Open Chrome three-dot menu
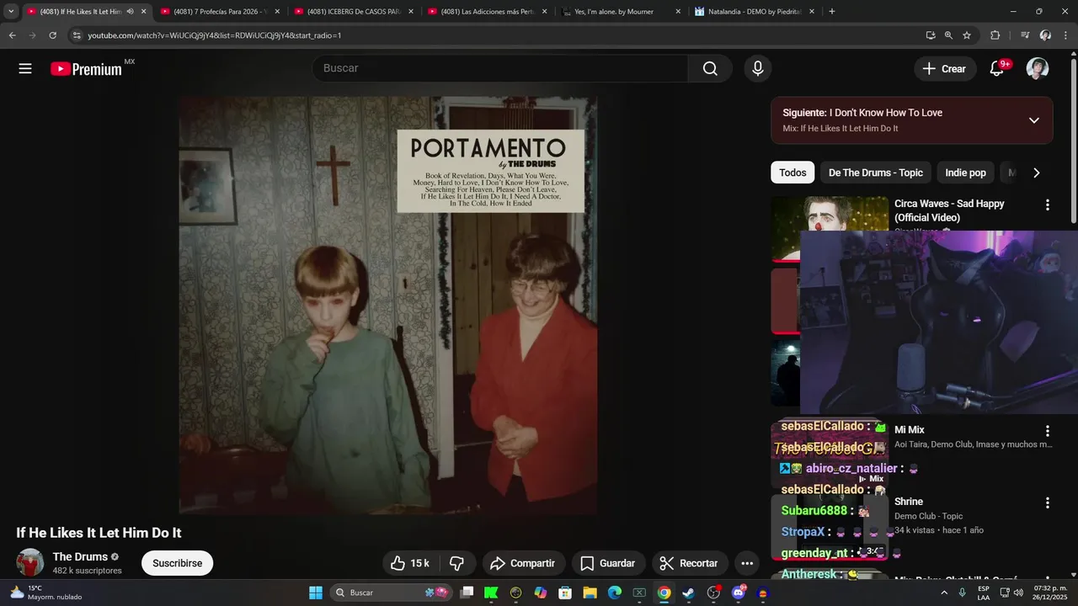This screenshot has width=1078, height=606. [x=1066, y=35]
